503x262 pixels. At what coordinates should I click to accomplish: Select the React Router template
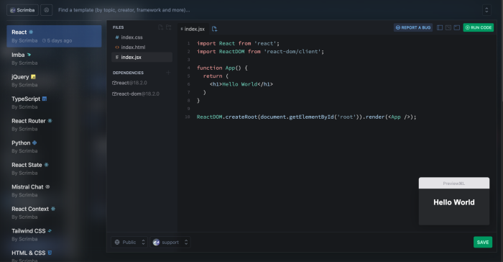tap(54, 125)
